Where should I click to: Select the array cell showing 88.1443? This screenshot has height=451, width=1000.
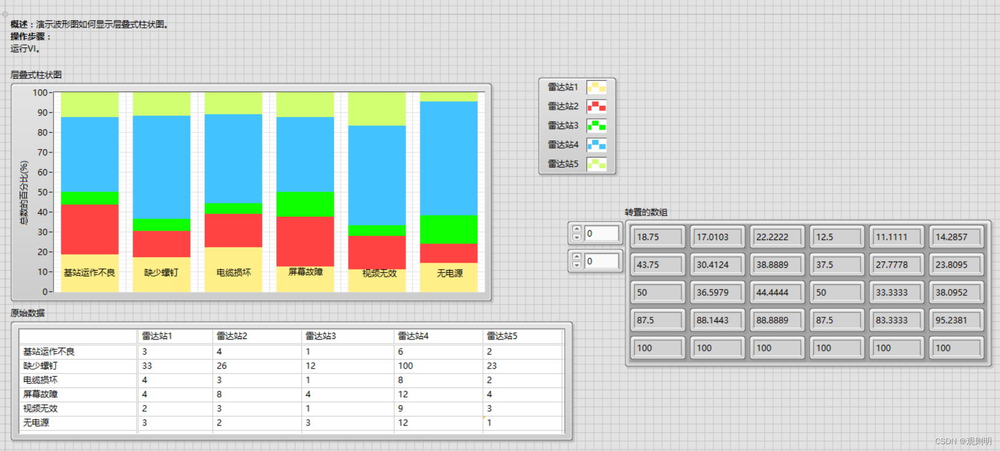[x=718, y=321]
